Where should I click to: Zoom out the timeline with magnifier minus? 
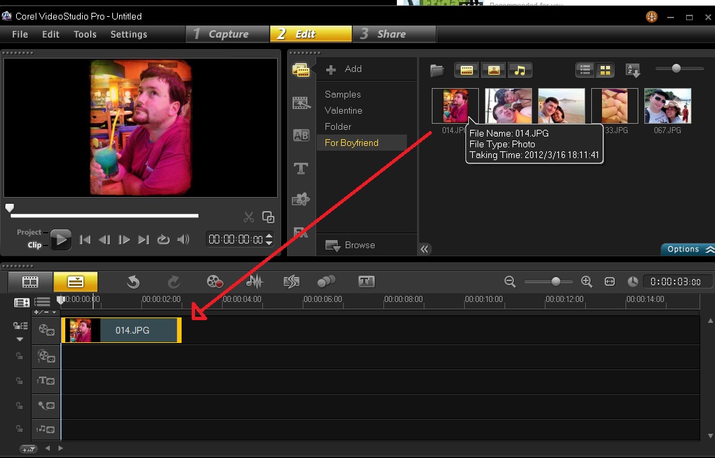(511, 282)
